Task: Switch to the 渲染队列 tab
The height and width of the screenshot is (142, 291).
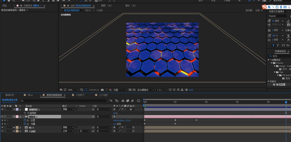Action: pyautogui.click(x=9, y=95)
